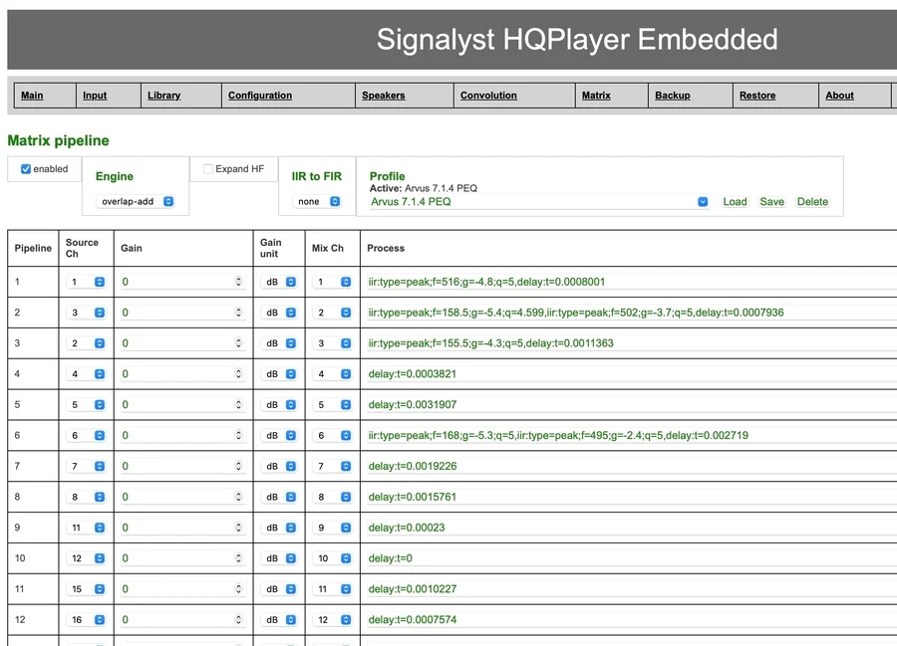This screenshot has height=646, width=897.
Task: Open the Speakers page
Action: point(383,96)
